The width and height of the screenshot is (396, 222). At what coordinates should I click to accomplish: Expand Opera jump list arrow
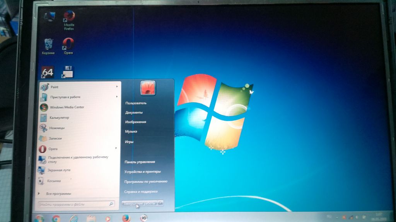(116, 148)
